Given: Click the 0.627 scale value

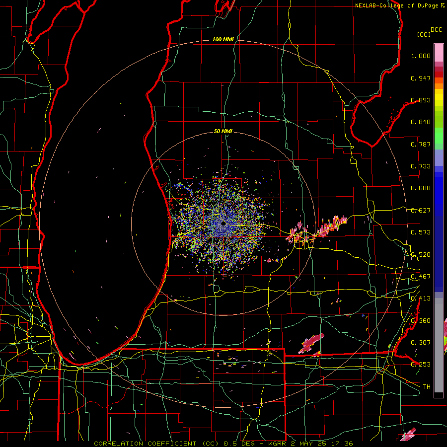Looking at the screenshot, I should (x=421, y=211).
